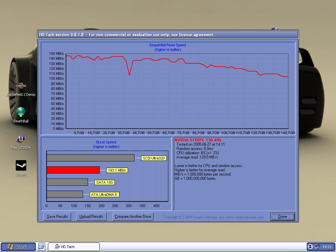Click the 48,7GB axis label
Image resolution: width=336 pixels, height=252 pixels.
[x=138, y=133]
